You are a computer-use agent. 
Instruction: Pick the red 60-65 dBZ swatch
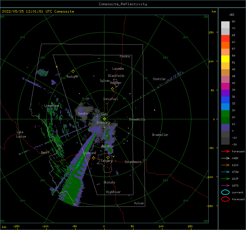225,39
